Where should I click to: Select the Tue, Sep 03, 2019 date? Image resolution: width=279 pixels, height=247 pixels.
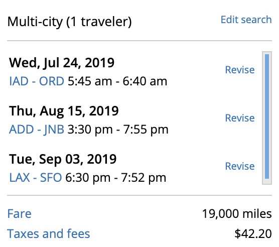click(63, 159)
